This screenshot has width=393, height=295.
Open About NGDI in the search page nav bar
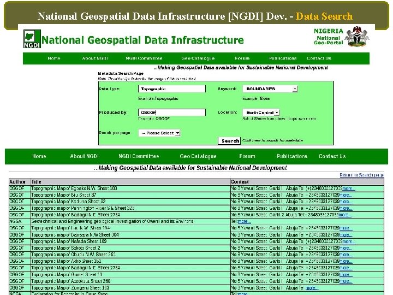95,58
